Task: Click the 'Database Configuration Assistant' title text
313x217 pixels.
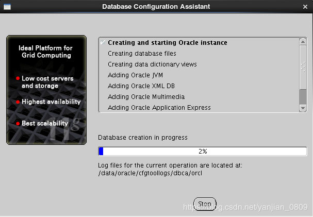Action: tap(156, 7)
